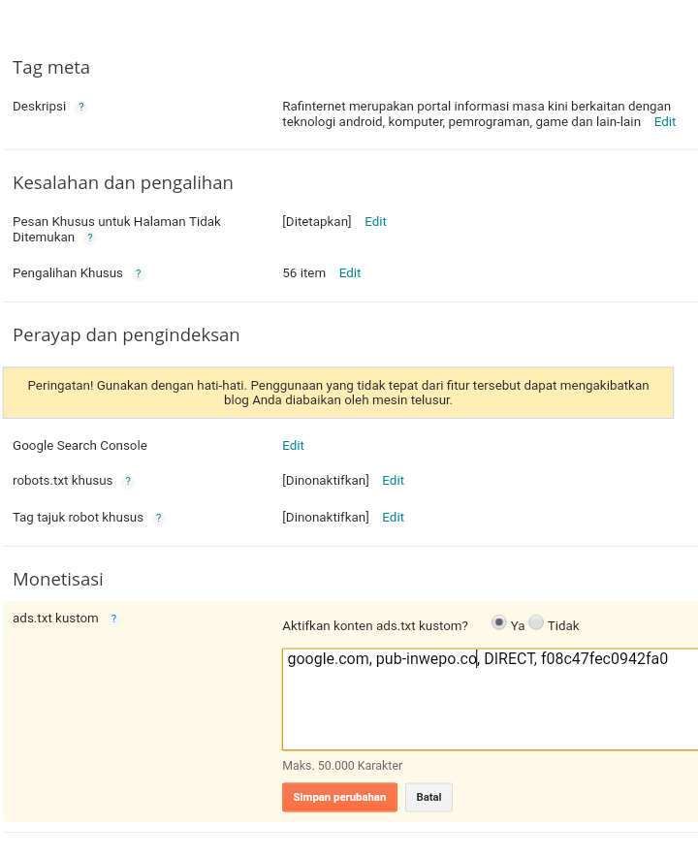Viewport: 698px width, 857px height.
Task: Edit the 56 item Pengalihan Khusus list
Action: click(x=350, y=273)
